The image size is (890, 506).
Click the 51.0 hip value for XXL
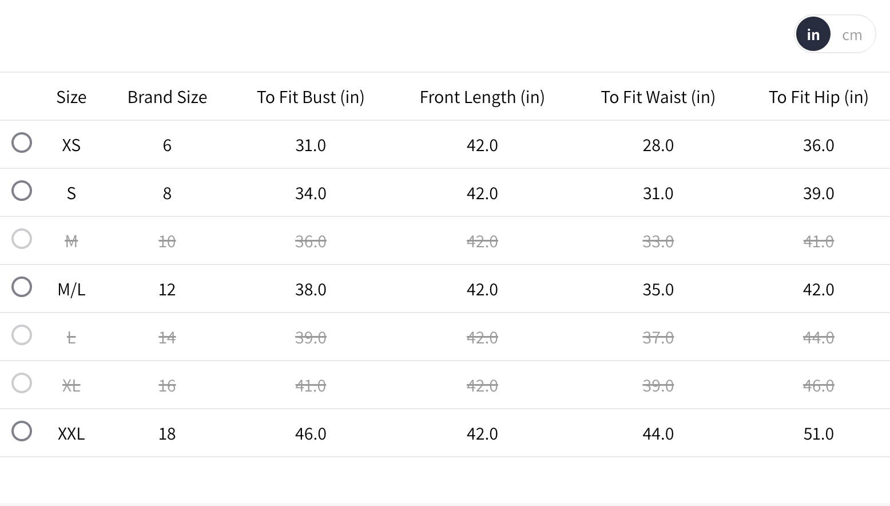point(818,434)
